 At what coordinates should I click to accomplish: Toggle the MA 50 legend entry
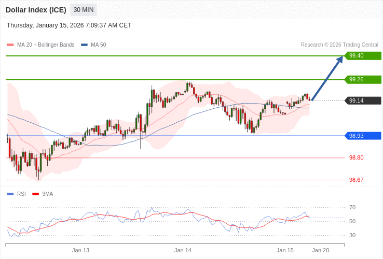98,45
